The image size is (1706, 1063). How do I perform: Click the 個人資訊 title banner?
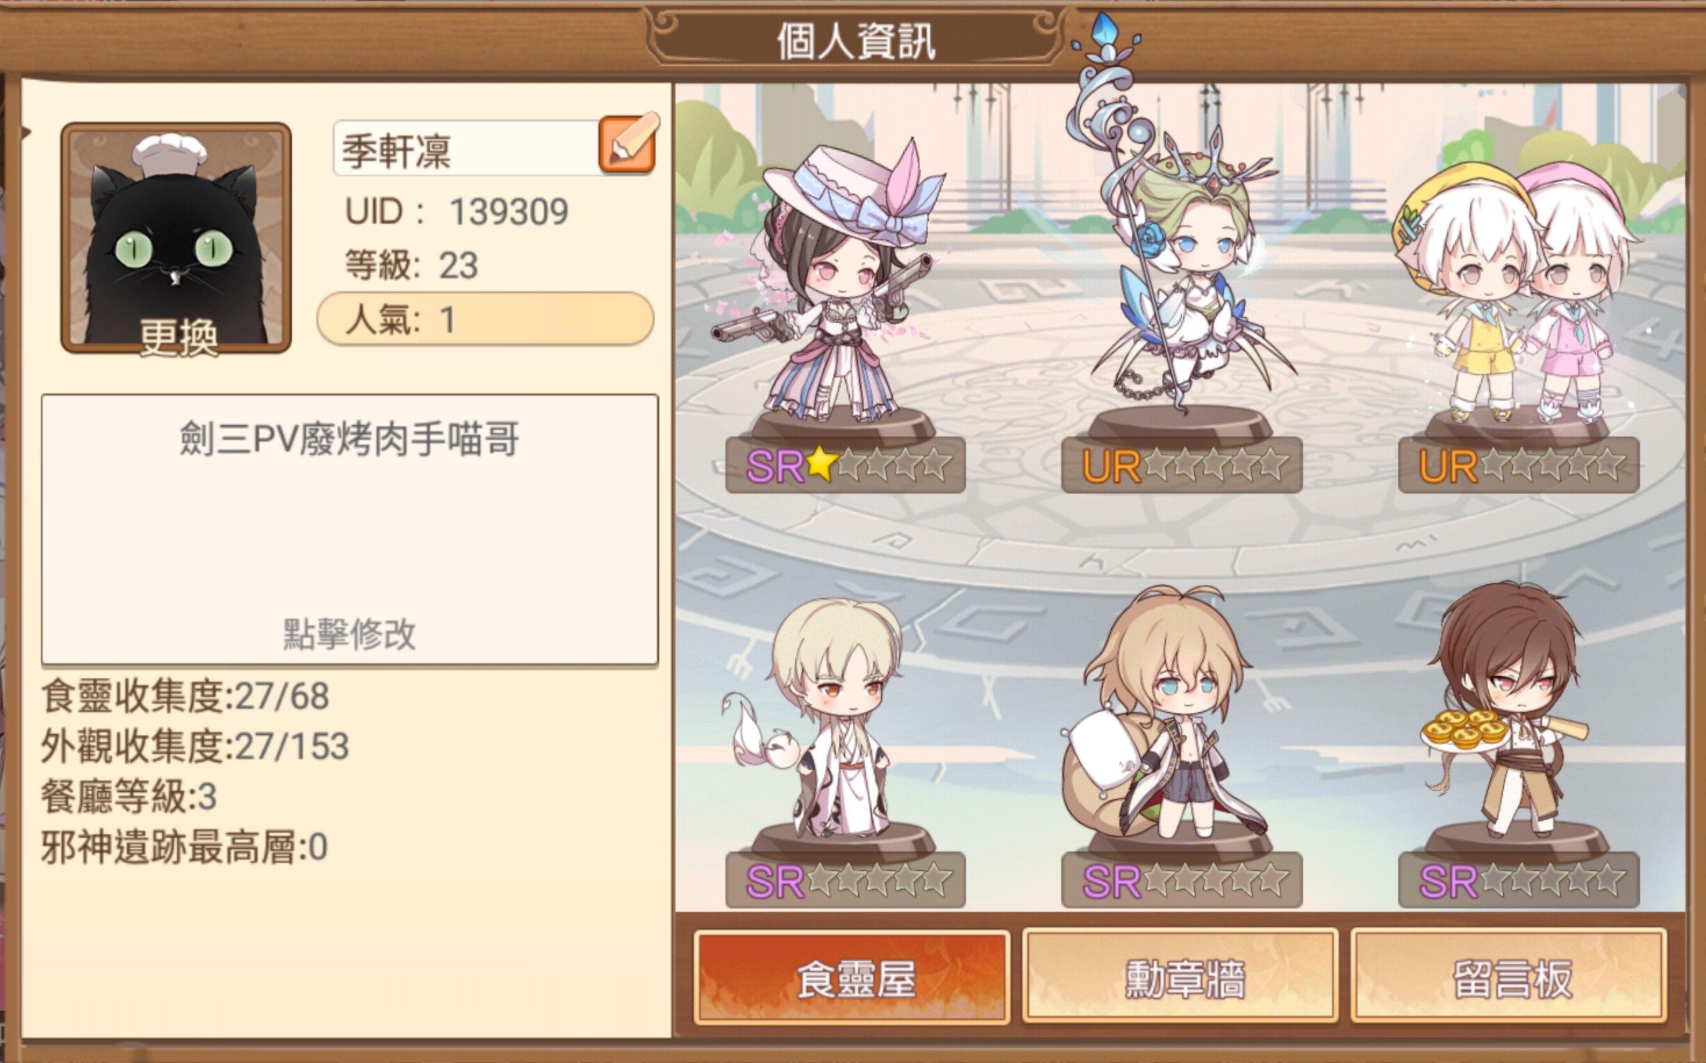[856, 41]
